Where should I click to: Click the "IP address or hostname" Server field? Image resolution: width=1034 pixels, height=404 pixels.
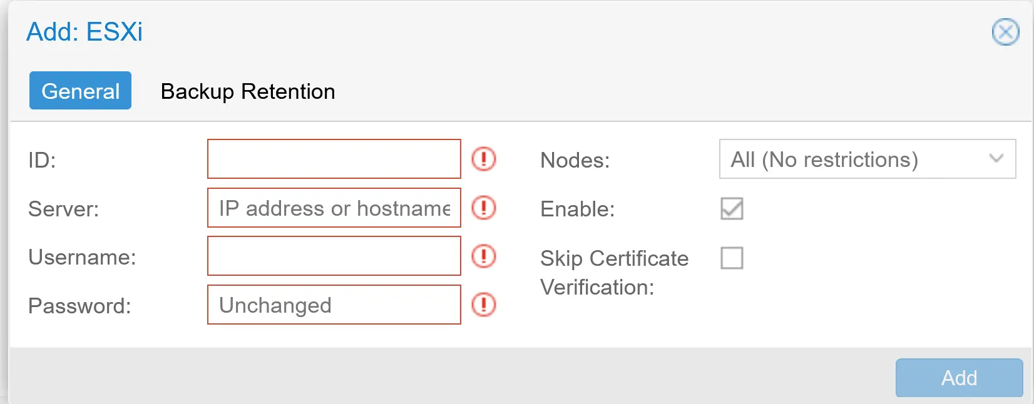[334, 208]
